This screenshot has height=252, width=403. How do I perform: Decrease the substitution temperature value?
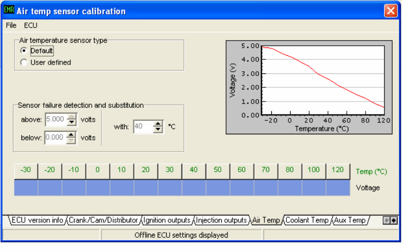[x=158, y=130]
